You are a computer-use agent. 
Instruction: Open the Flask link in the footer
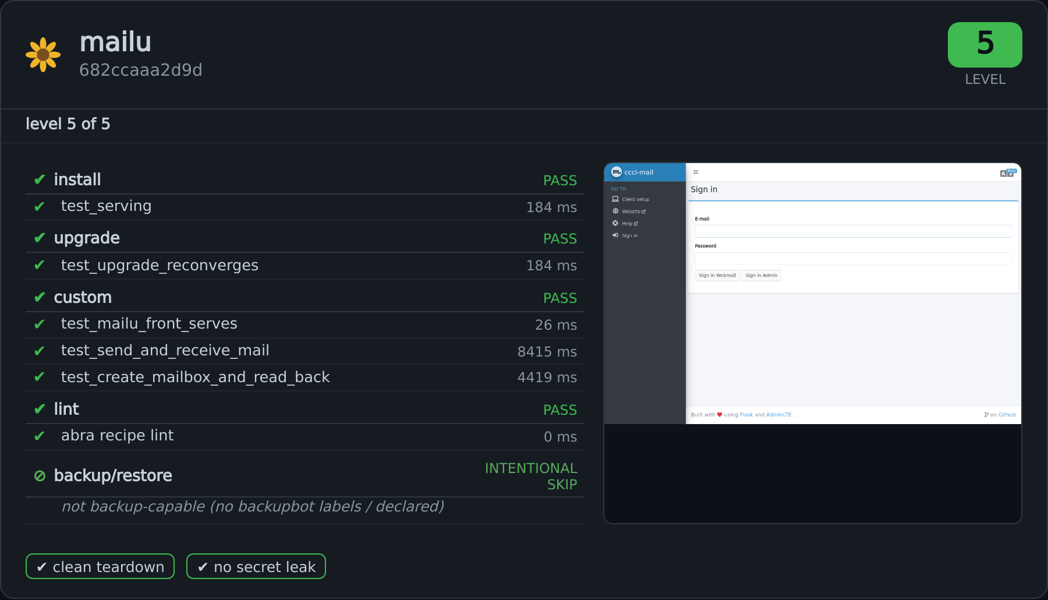point(746,415)
